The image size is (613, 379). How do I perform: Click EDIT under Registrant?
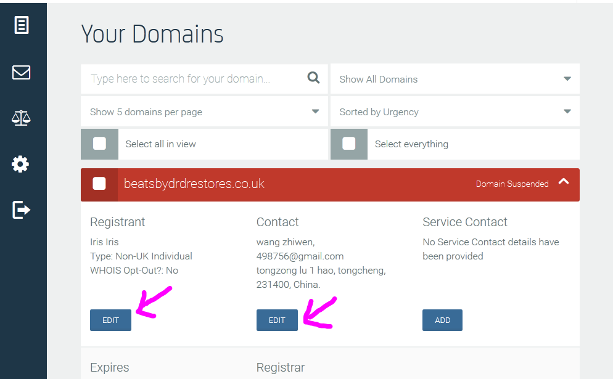(x=110, y=320)
